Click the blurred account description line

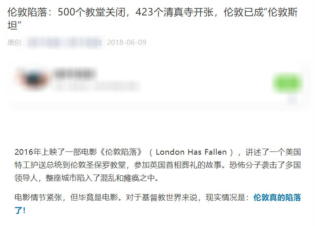[x=97, y=86]
